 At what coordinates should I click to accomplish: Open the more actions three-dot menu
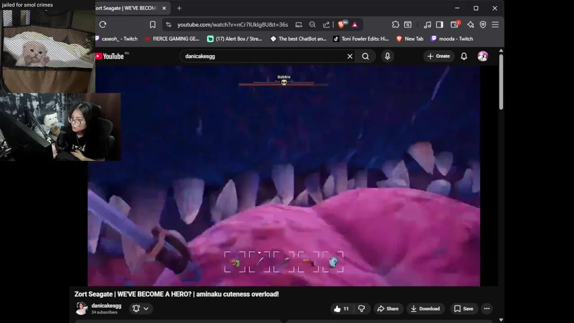[x=487, y=309]
